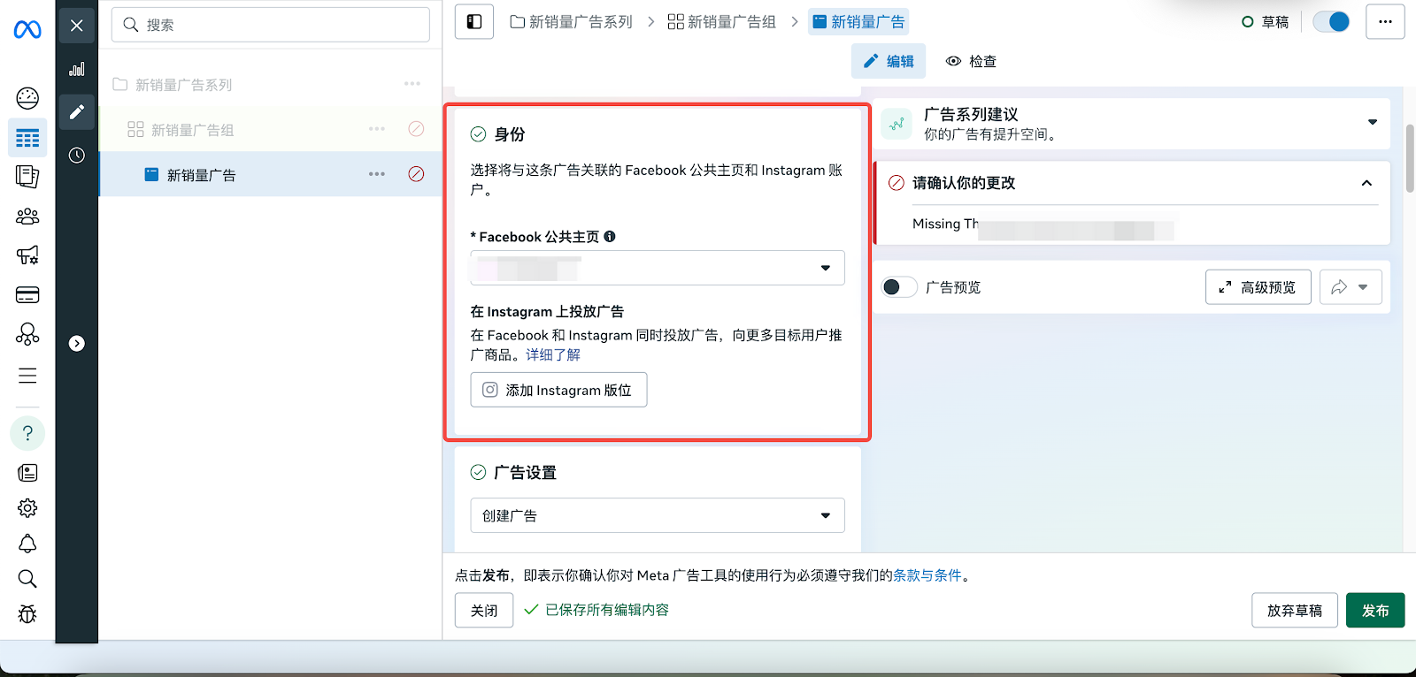
Task: Open the Facebook 公共主页 dropdown
Action: click(658, 268)
